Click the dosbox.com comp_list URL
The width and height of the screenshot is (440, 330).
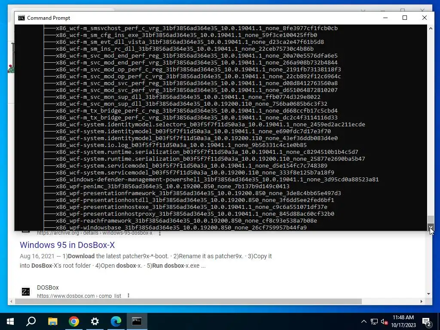click(79, 296)
